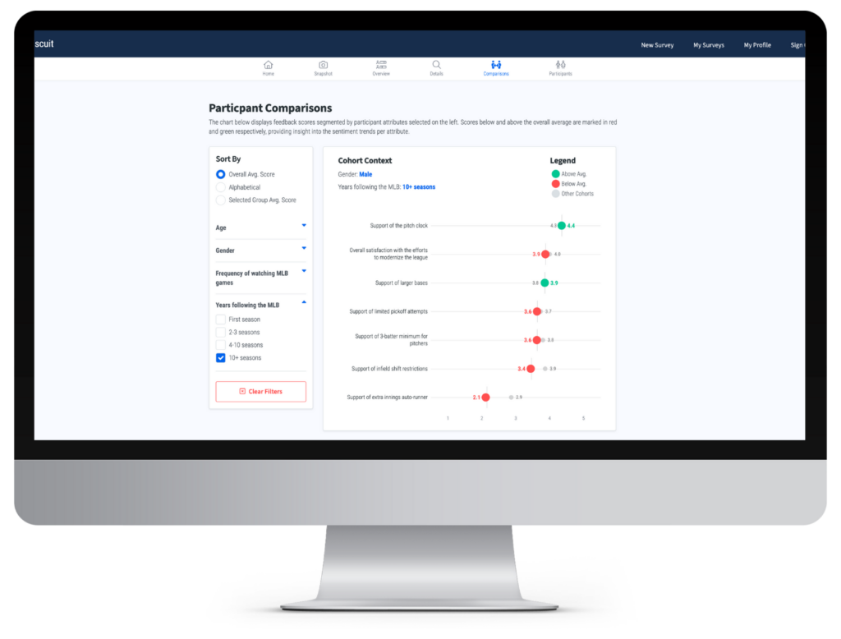Go to My Surveys in top menu
The image size is (841, 639).
pyautogui.click(x=708, y=45)
